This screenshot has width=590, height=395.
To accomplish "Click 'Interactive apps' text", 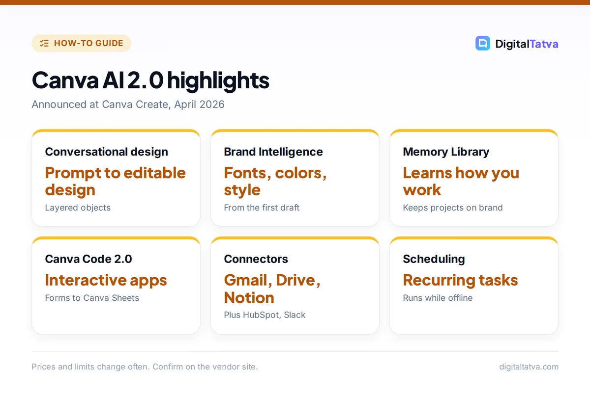I will [x=106, y=280].
